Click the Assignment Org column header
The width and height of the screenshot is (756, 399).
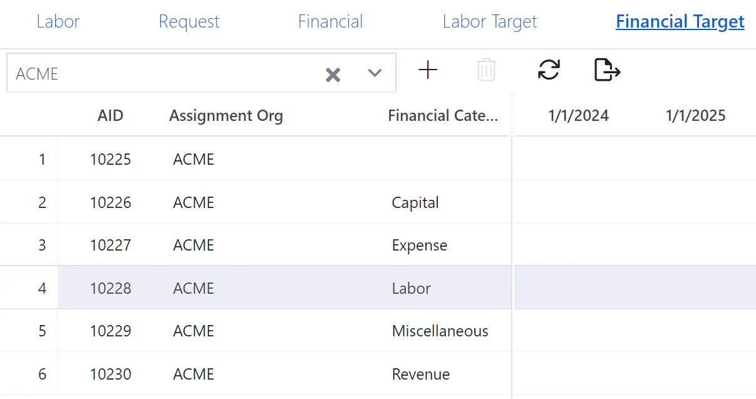[226, 115]
